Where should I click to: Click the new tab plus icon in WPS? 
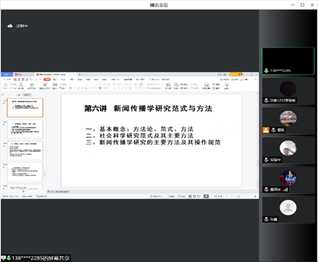tap(80, 75)
